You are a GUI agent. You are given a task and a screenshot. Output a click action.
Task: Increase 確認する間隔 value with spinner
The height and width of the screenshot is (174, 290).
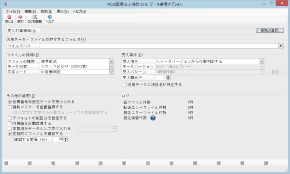[x=66, y=138]
